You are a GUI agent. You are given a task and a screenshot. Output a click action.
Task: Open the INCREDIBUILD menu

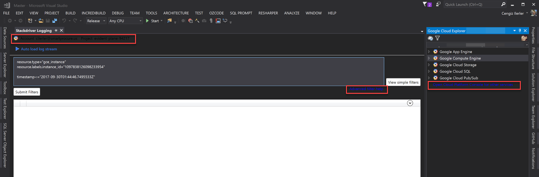tap(94, 13)
